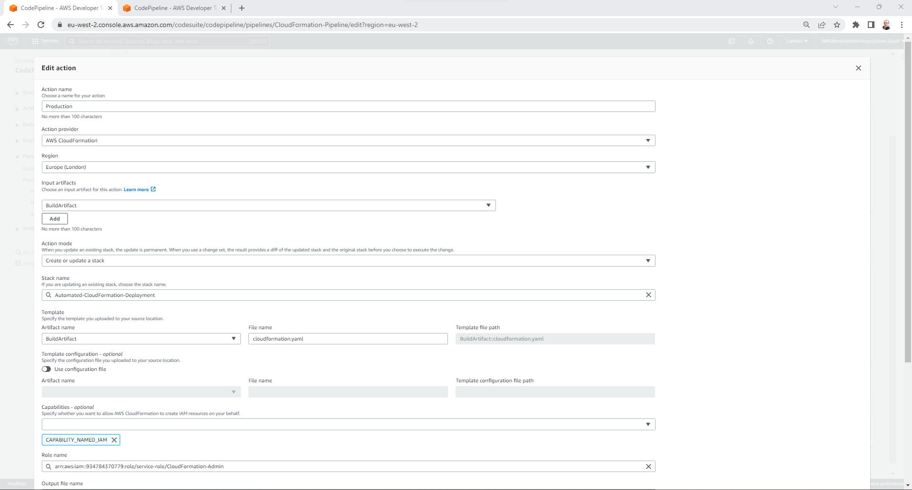The image size is (912, 490).
Task: Remove the CAPABILITY_NAMED_IAM tag
Action: tap(114, 440)
